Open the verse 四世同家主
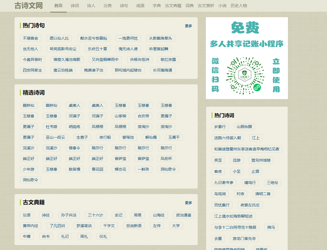327x250 pixels. tap(32, 70)
